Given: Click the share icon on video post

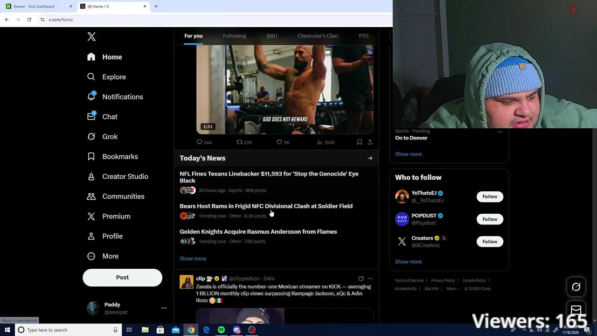Looking at the screenshot, I should (370, 142).
